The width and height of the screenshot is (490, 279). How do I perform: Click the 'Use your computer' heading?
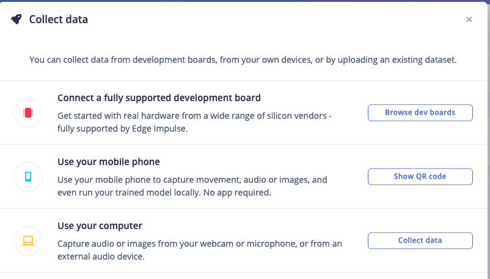[100, 225]
